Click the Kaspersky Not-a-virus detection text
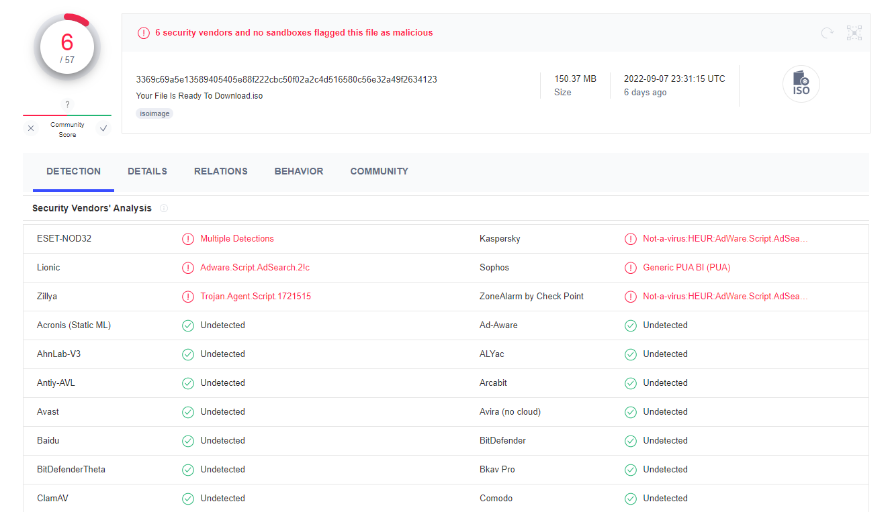This screenshot has height=512, width=890. [725, 239]
